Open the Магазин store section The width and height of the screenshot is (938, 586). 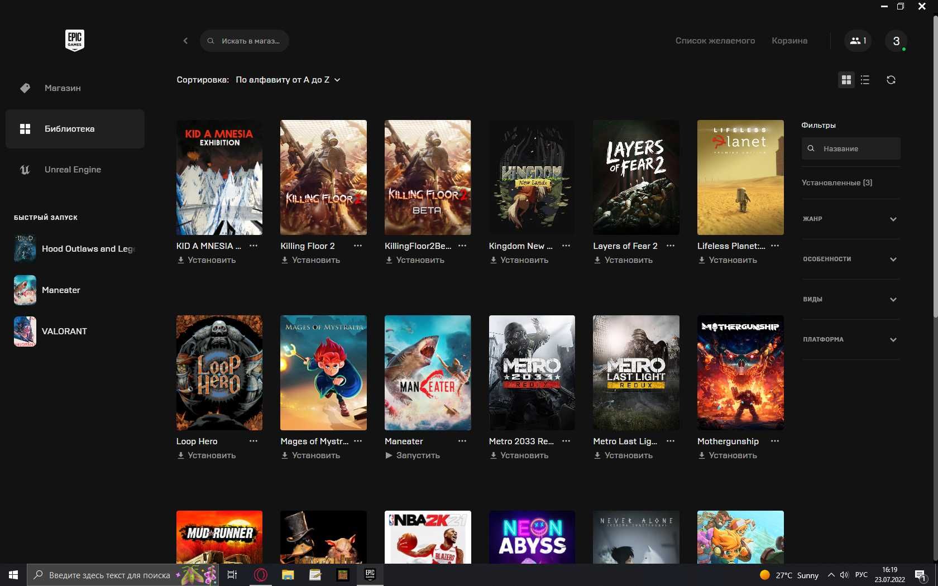[75, 88]
